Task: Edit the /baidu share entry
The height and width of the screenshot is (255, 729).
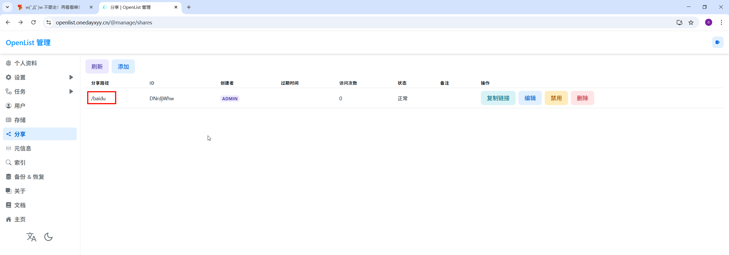Action: click(x=530, y=98)
